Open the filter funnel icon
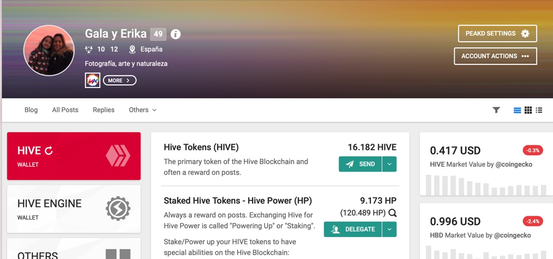Image resolution: width=553 pixels, height=259 pixels. click(496, 110)
